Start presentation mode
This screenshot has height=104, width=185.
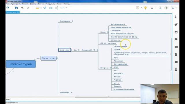point(138,8)
